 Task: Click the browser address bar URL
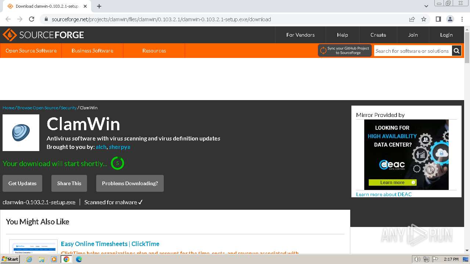point(161,19)
